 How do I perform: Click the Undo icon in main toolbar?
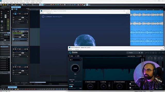32,5
